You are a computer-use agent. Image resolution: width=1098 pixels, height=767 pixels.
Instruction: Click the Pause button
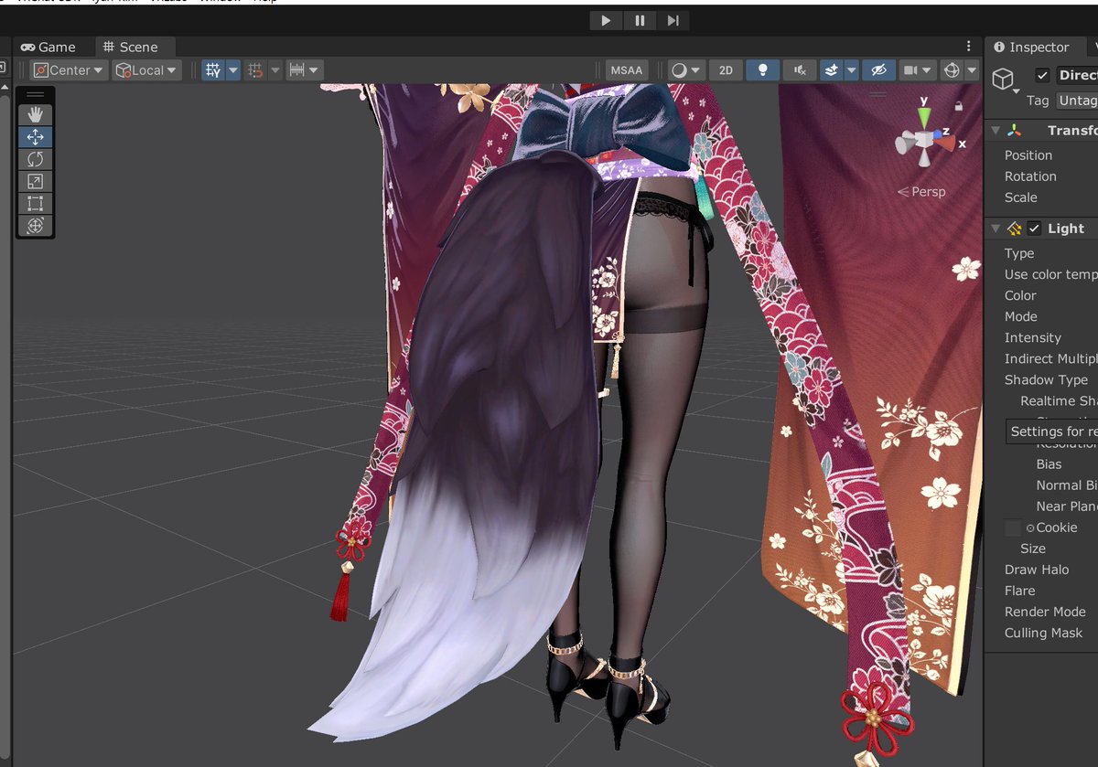point(640,20)
